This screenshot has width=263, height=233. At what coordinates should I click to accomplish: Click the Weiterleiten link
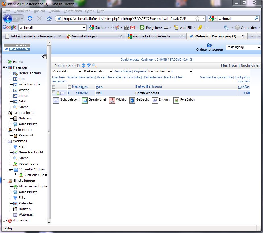152,77
